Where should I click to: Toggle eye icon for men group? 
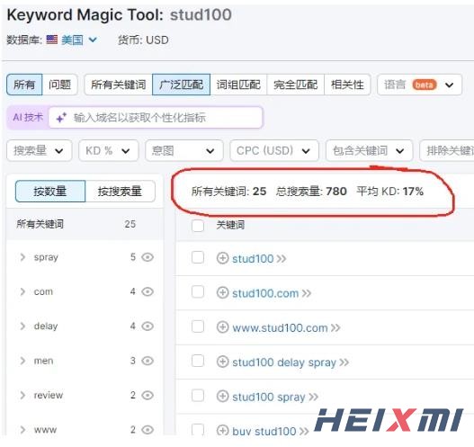(148, 361)
